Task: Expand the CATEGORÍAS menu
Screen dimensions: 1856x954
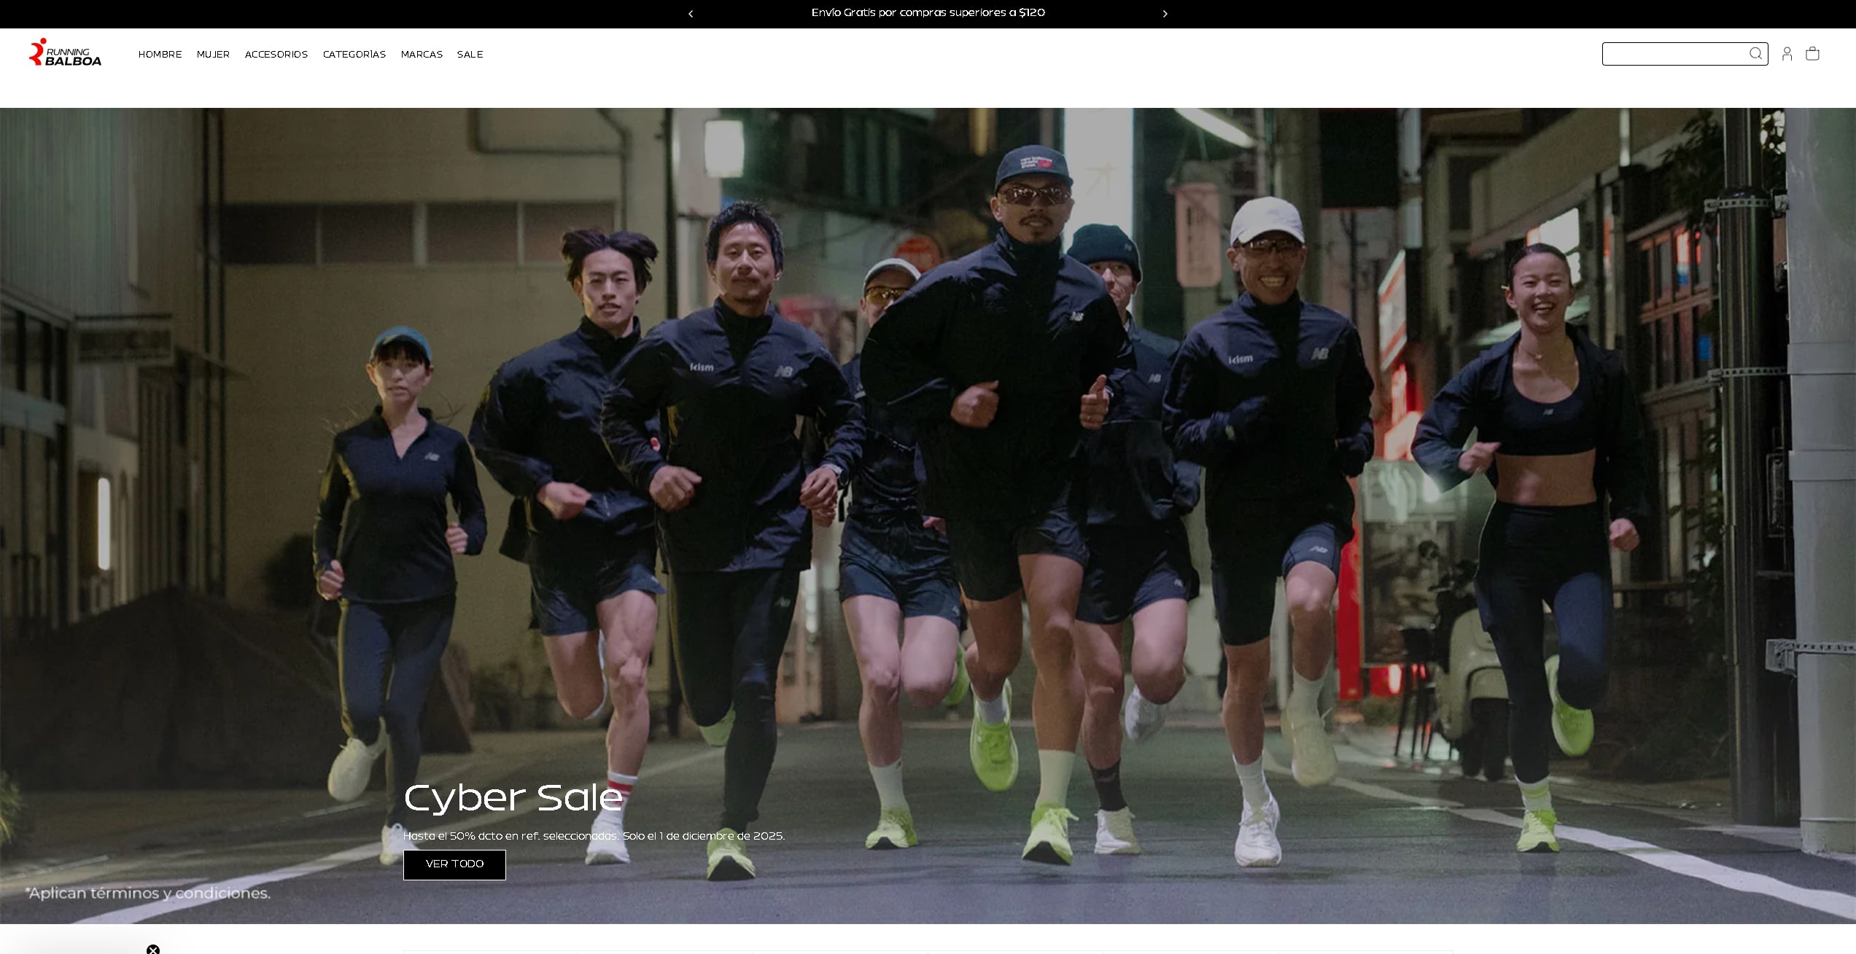Action: pos(354,55)
